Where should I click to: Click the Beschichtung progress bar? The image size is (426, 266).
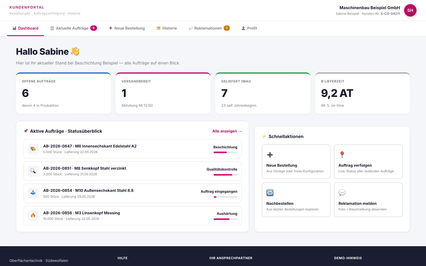tap(225, 152)
